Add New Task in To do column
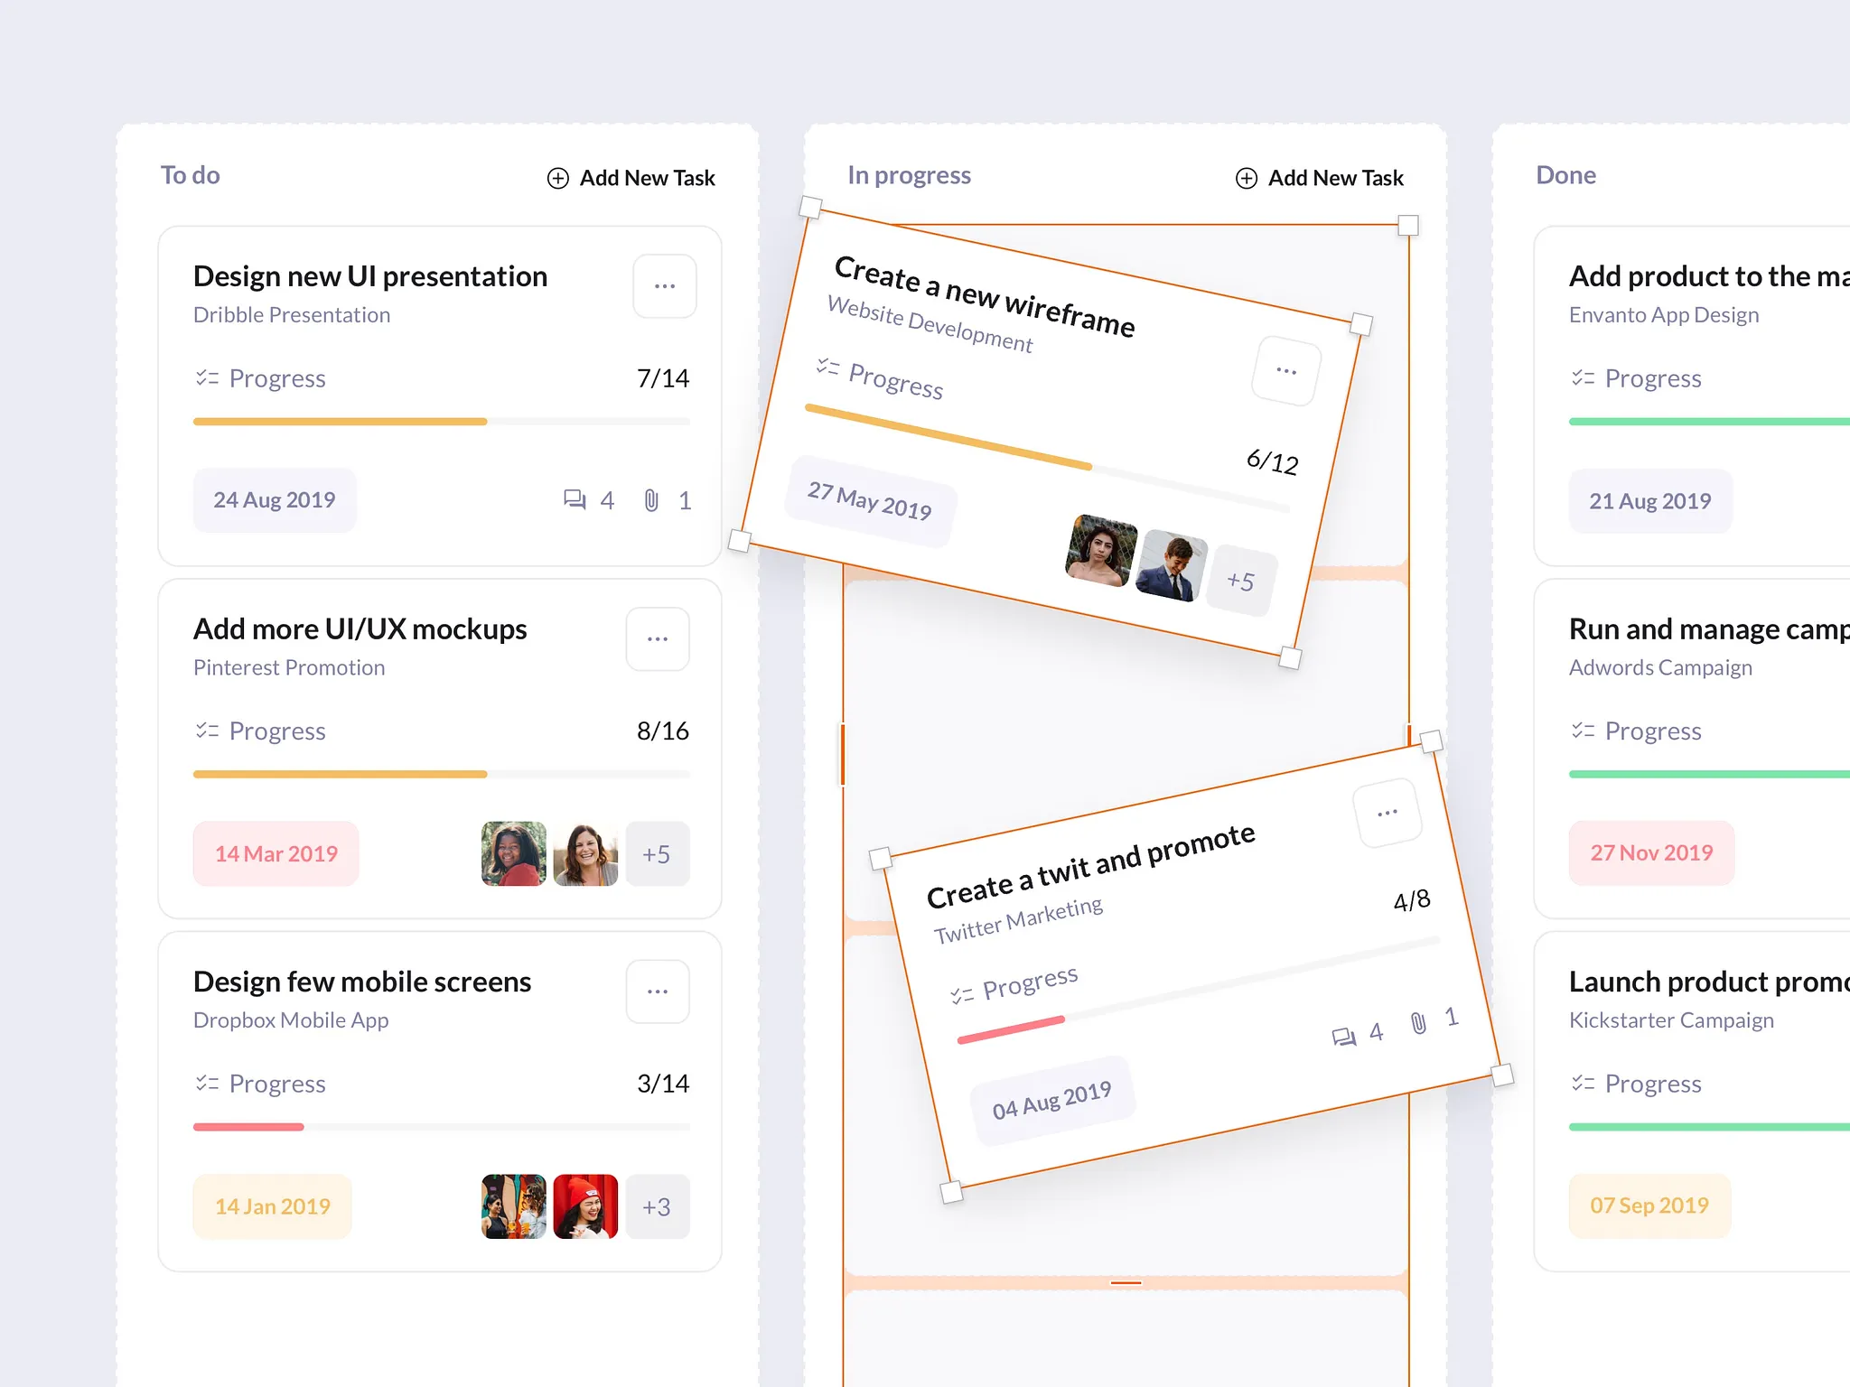The height and width of the screenshot is (1387, 1850). pyautogui.click(x=631, y=178)
